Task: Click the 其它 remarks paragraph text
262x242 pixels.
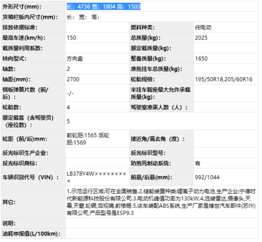Action: 161,202
